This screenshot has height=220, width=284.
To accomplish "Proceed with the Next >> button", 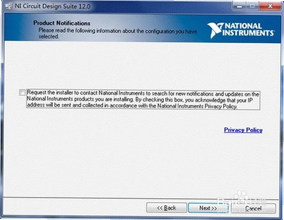I will (x=208, y=208).
